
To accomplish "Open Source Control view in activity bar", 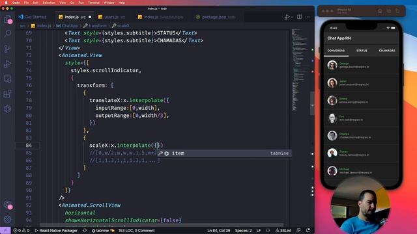I will 7,49.
